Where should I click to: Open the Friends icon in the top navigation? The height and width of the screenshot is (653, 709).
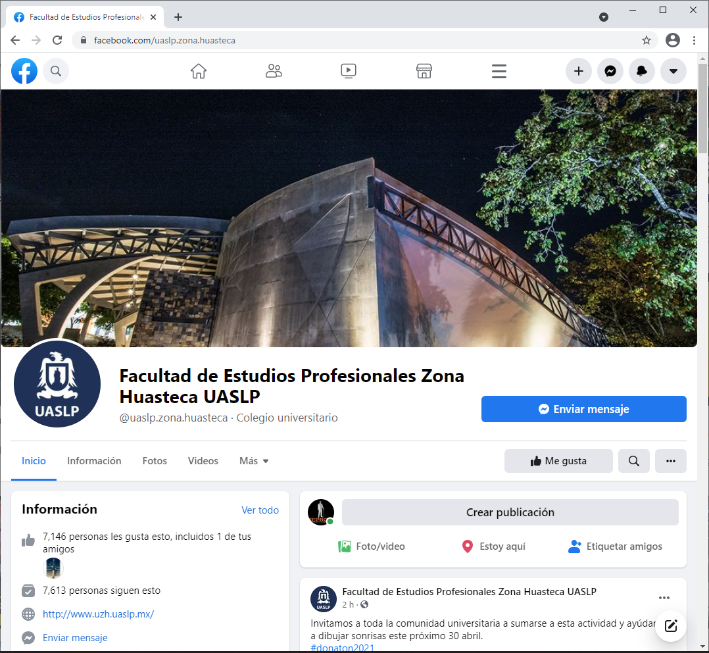pos(274,71)
